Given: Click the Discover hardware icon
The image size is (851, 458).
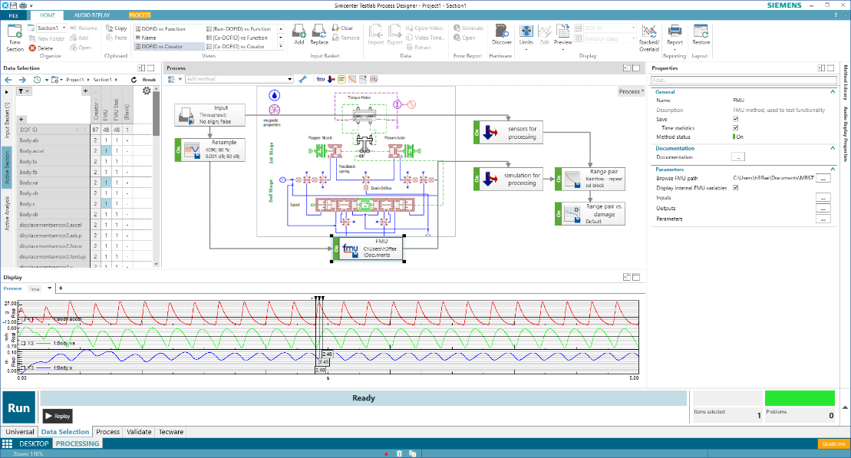Looking at the screenshot, I should pos(502,34).
